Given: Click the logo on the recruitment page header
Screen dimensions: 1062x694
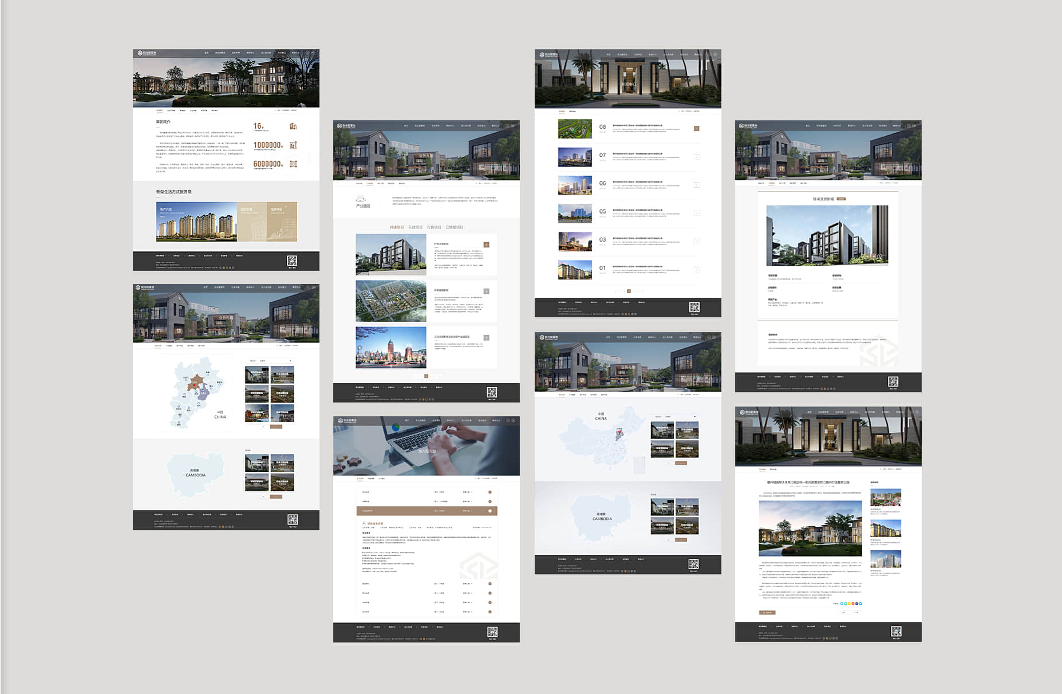Looking at the screenshot, I should pyautogui.click(x=346, y=420).
